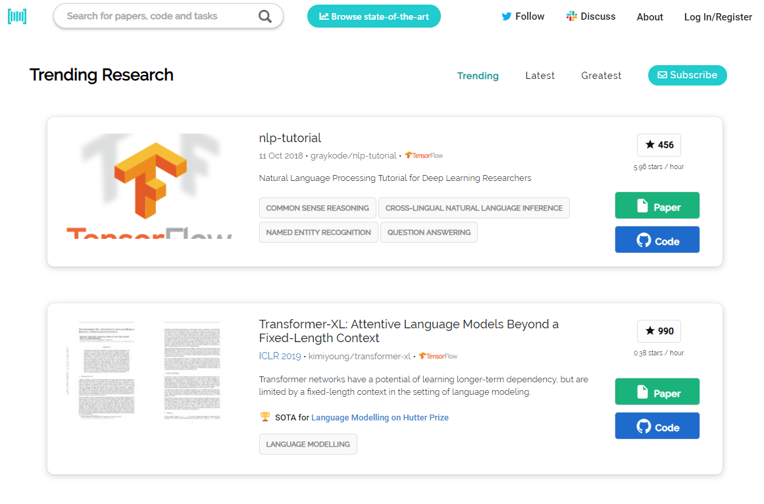This screenshot has height=504, width=764.
Task: Click the 5.96 stars / hour text
Action: (x=658, y=166)
